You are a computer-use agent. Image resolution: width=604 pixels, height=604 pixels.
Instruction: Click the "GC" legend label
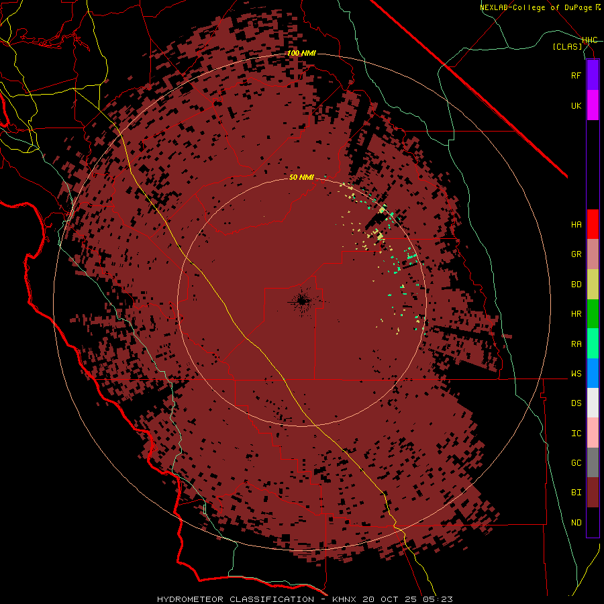point(576,463)
